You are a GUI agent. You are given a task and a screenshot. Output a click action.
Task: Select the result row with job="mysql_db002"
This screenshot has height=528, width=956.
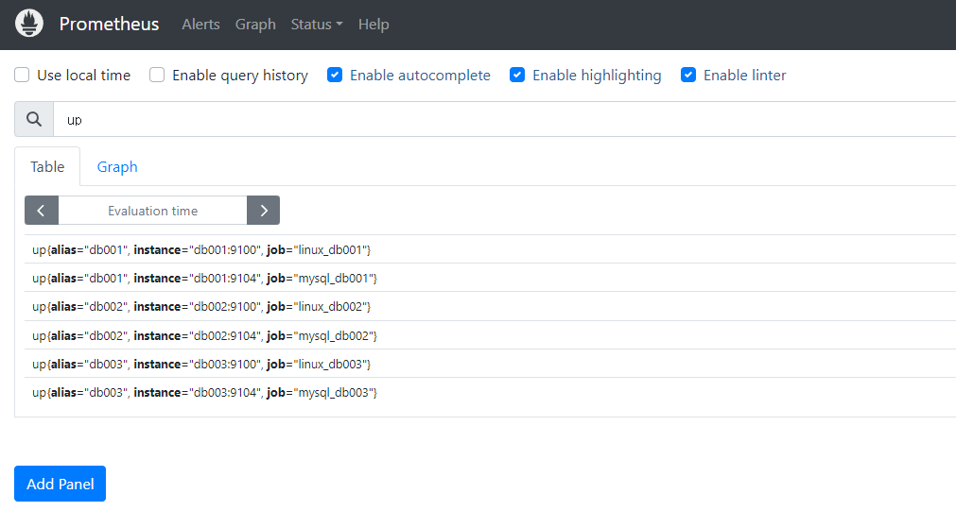coord(490,335)
